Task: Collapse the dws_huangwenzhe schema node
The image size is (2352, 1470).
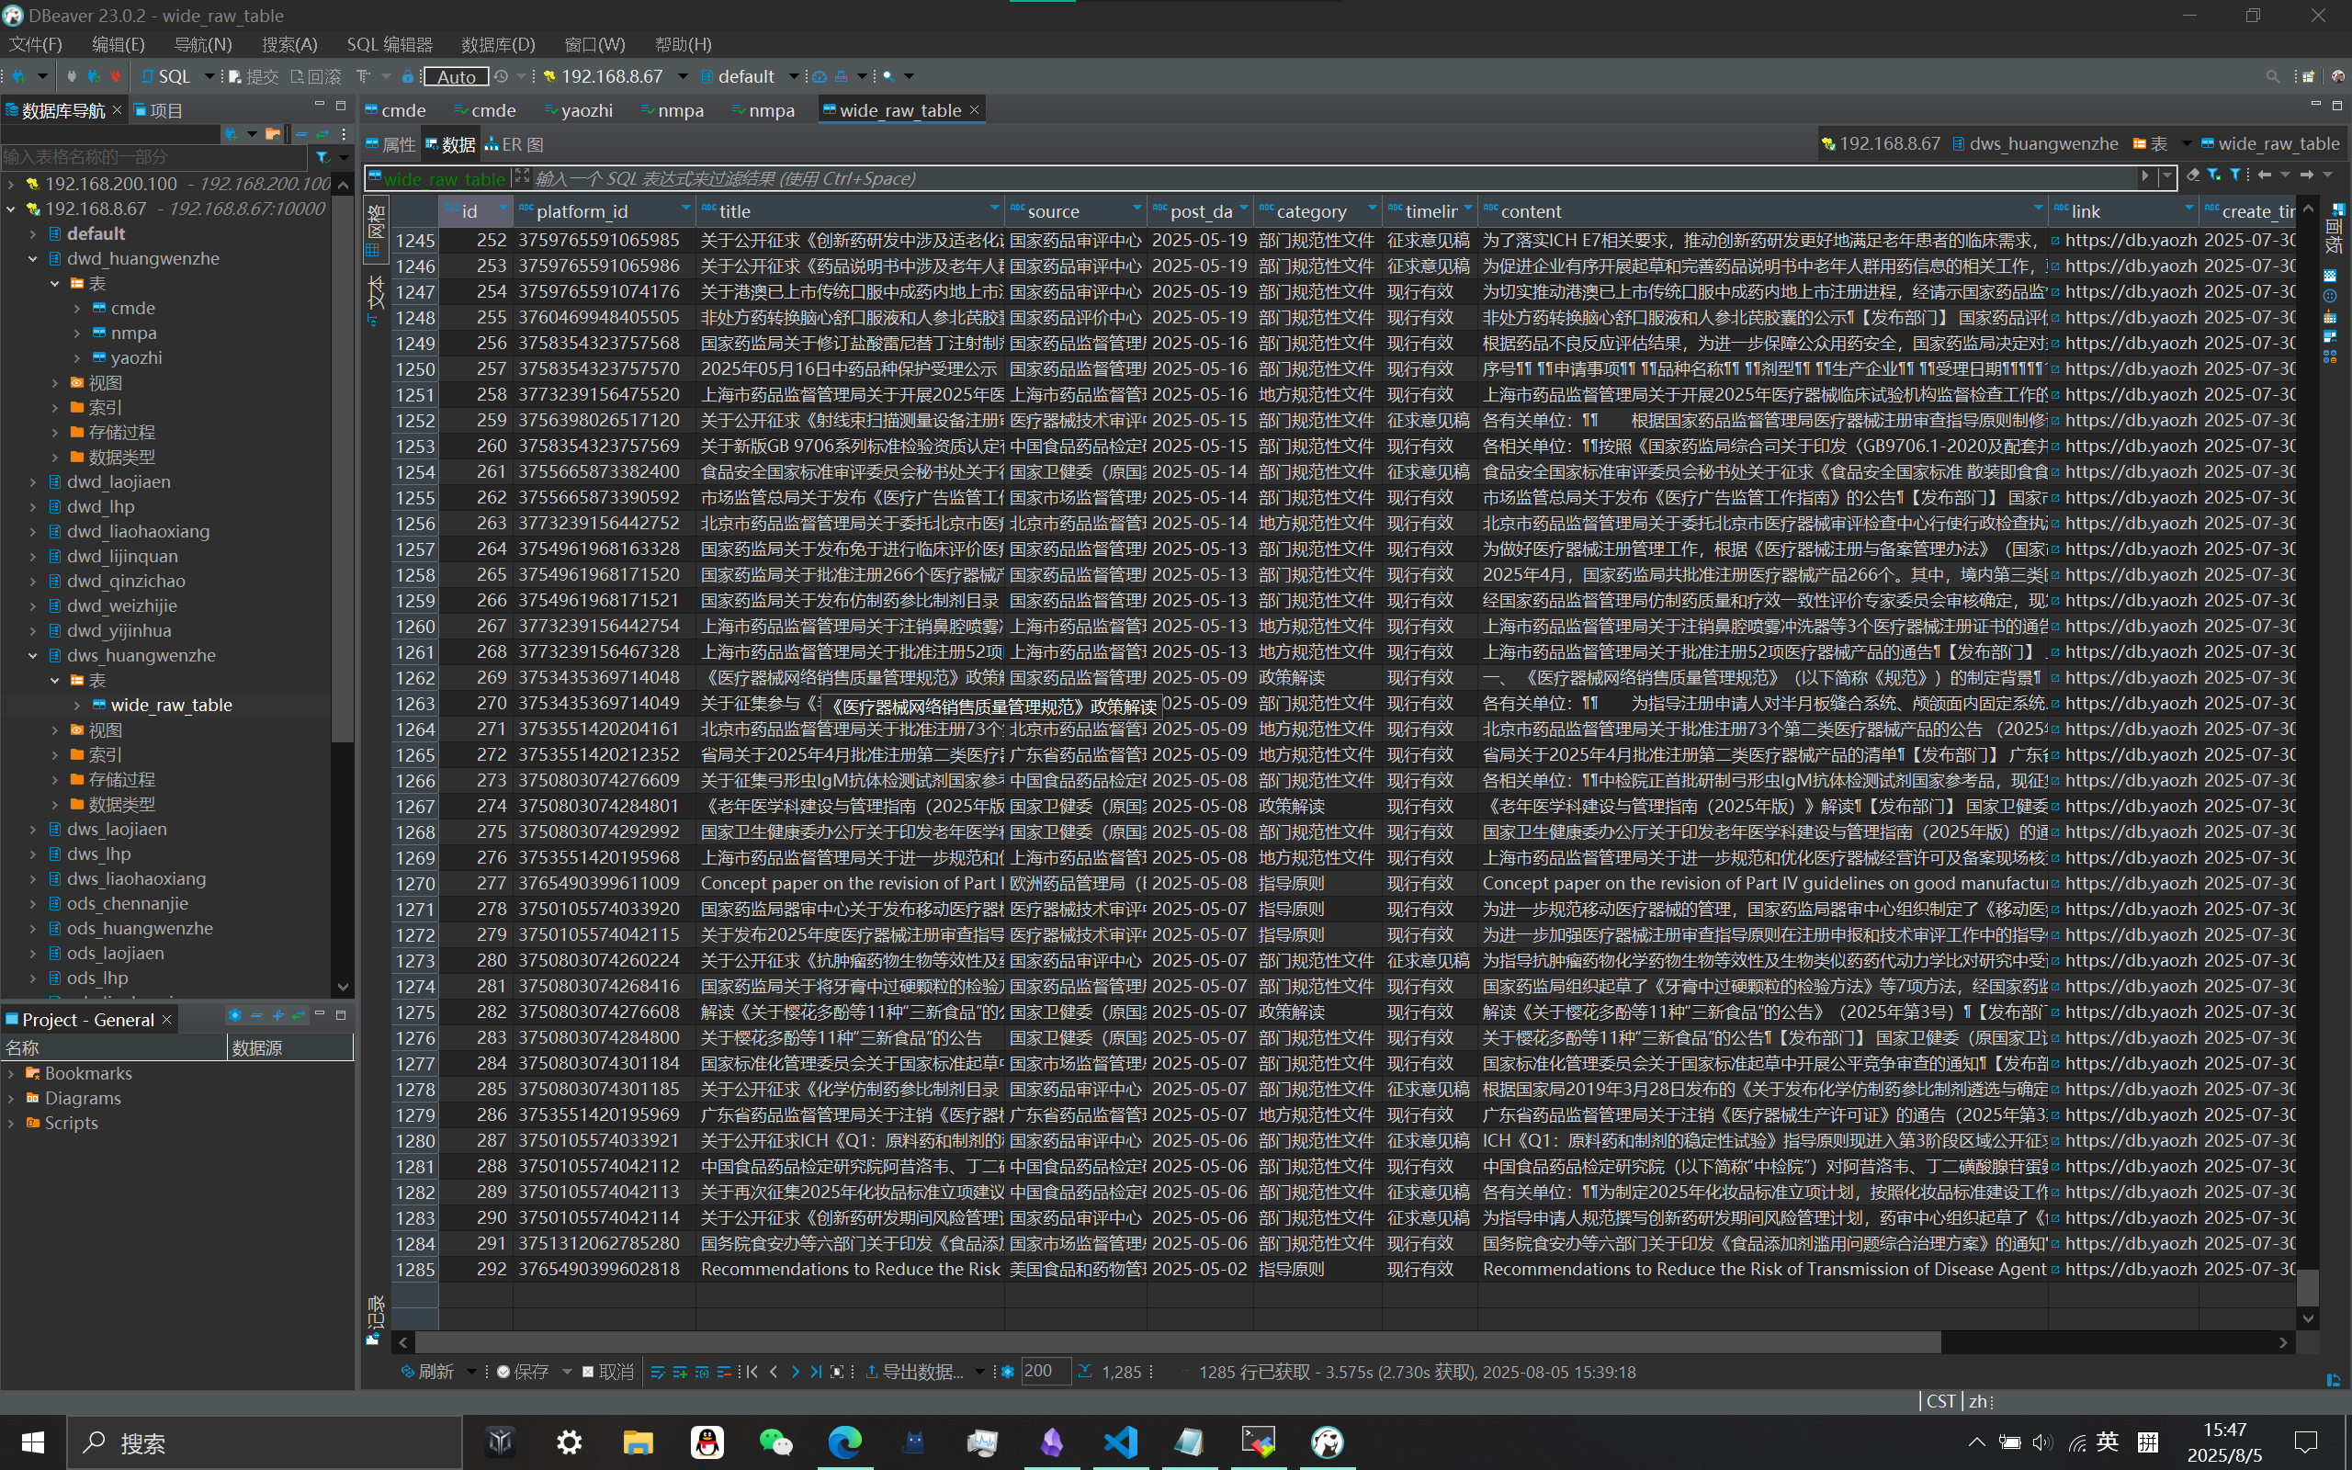Action: click(x=33, y=655)
